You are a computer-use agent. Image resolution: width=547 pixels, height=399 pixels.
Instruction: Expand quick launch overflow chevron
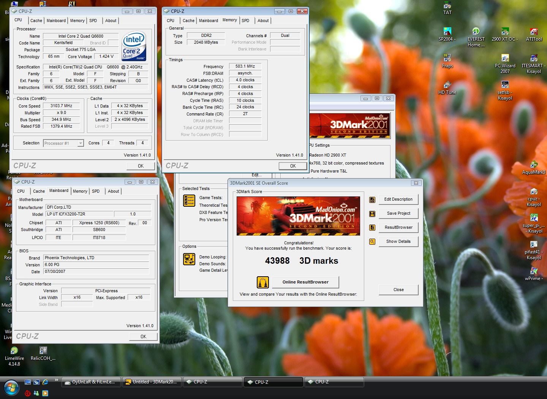point(56,380)
